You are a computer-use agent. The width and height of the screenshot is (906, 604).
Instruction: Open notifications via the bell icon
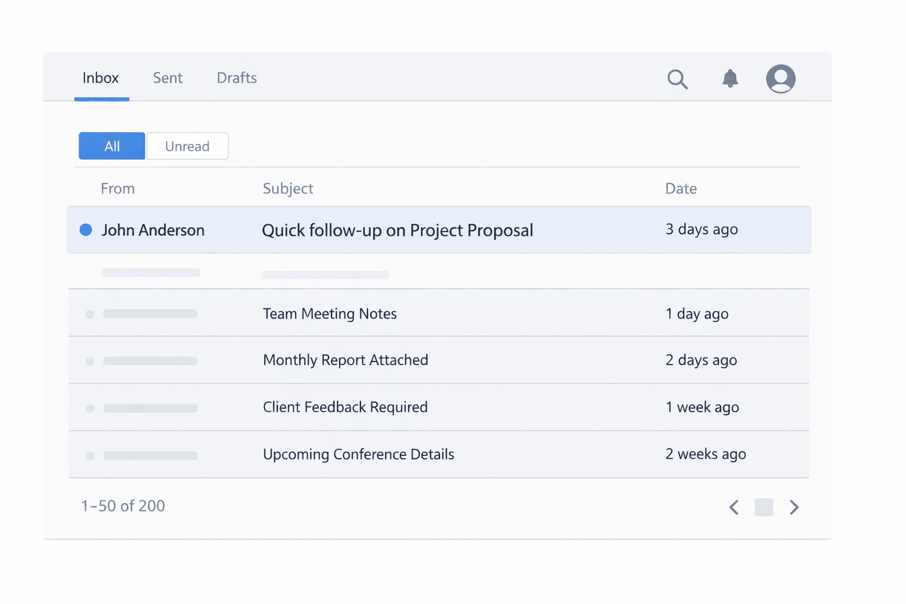(x=730, y=78)
